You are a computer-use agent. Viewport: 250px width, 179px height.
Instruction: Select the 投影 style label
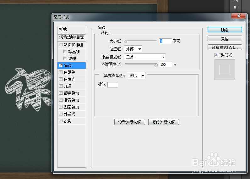tap(68, 121)
